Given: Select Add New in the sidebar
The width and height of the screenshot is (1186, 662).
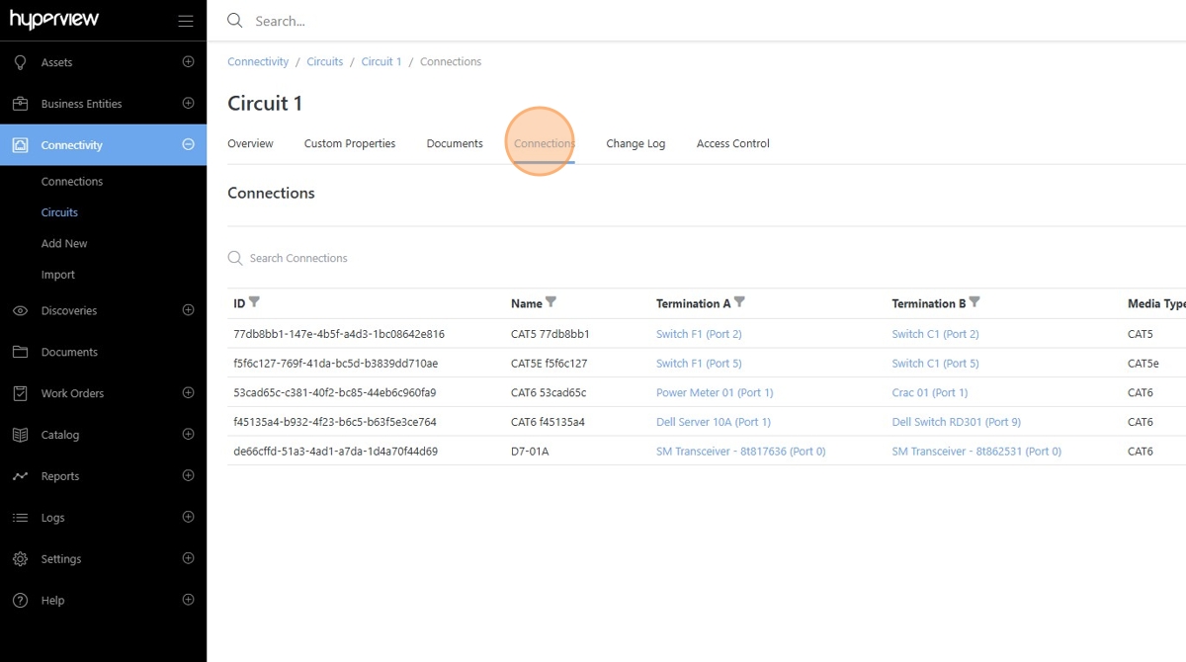Looking at the screenshot, I should [x=64, y=244].
